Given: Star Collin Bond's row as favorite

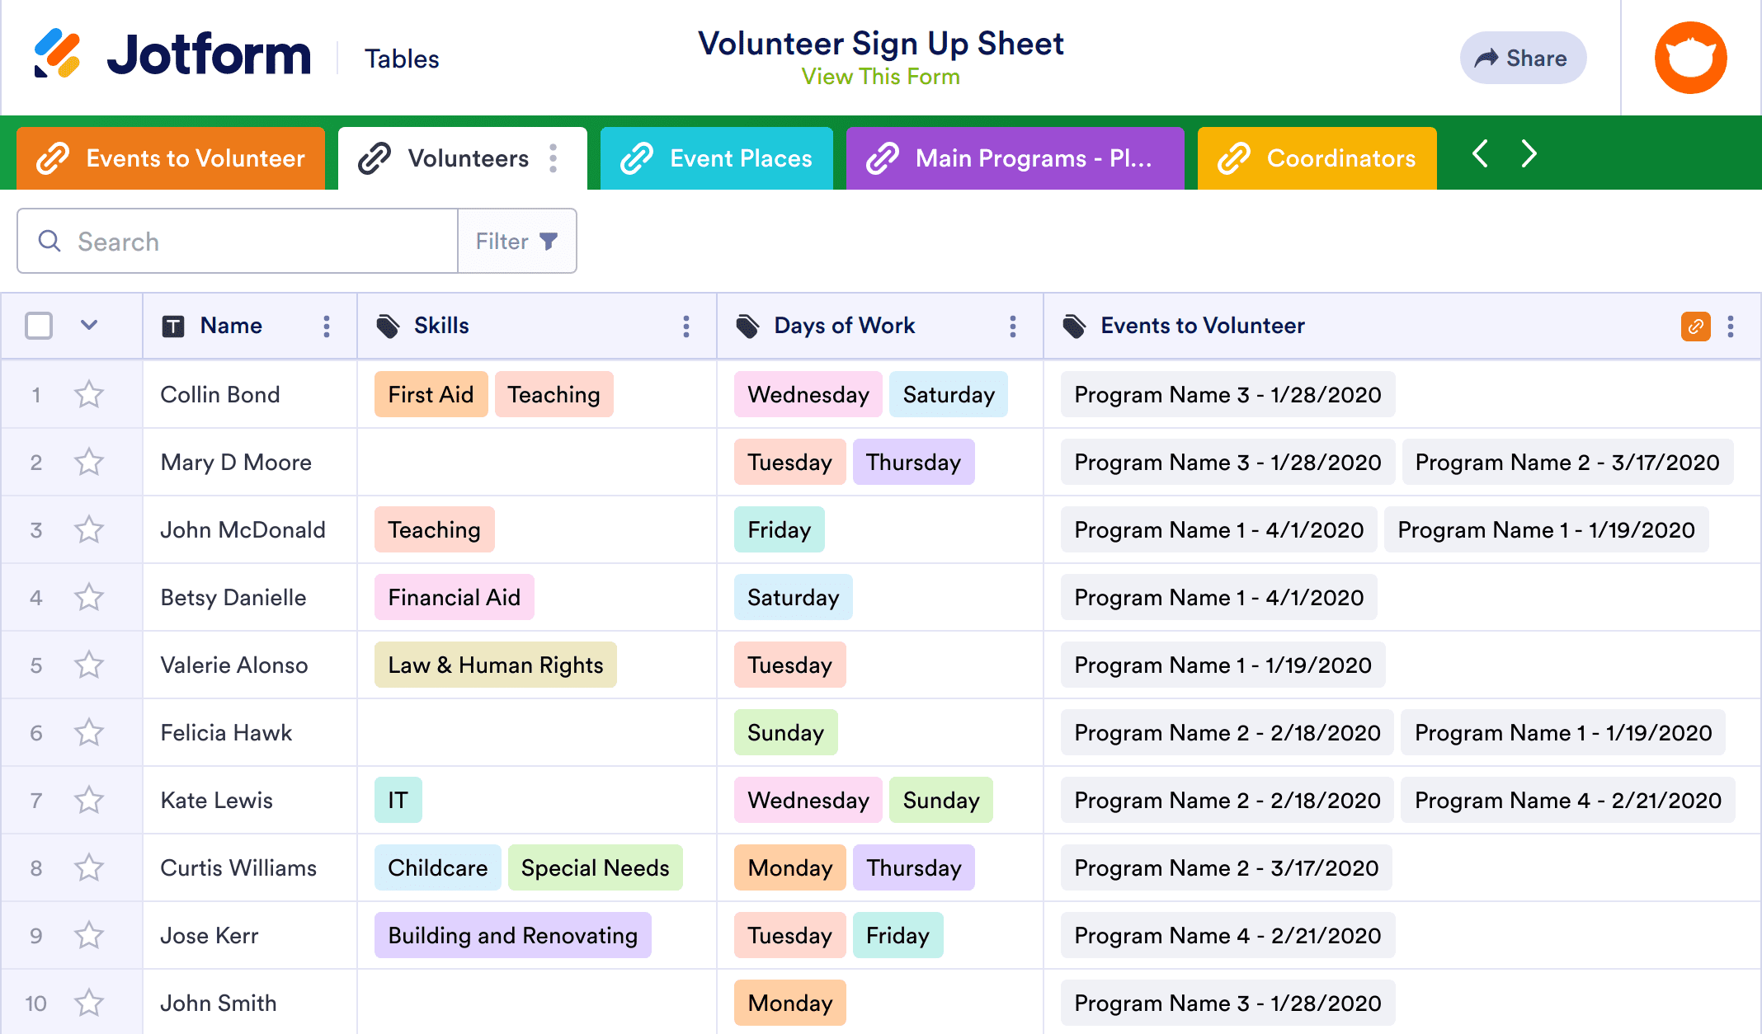Looking at the screenshot, I should coord(89,394).
